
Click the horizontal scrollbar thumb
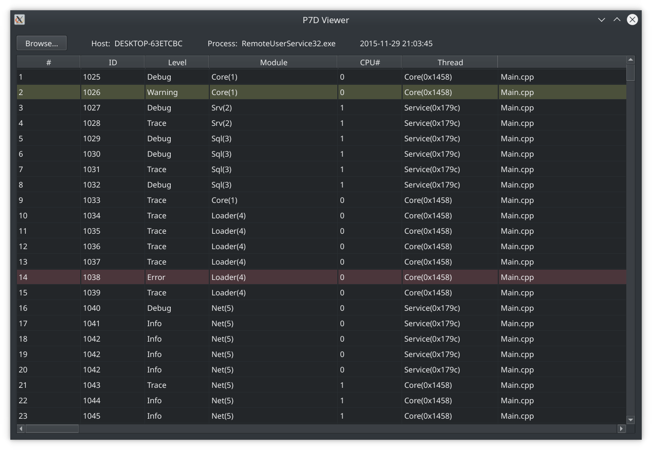tap(52, 428)
